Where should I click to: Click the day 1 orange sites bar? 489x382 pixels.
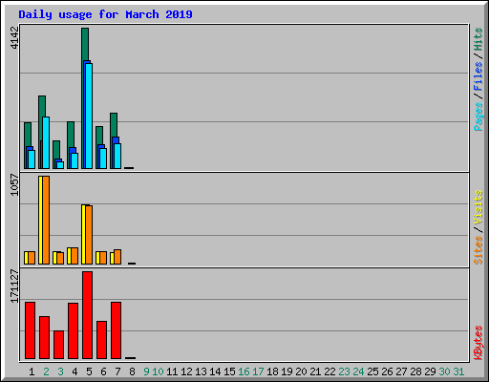(32, 258)
